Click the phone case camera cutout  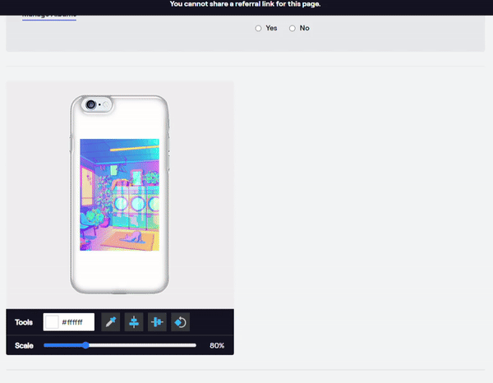tap(97, 104)
